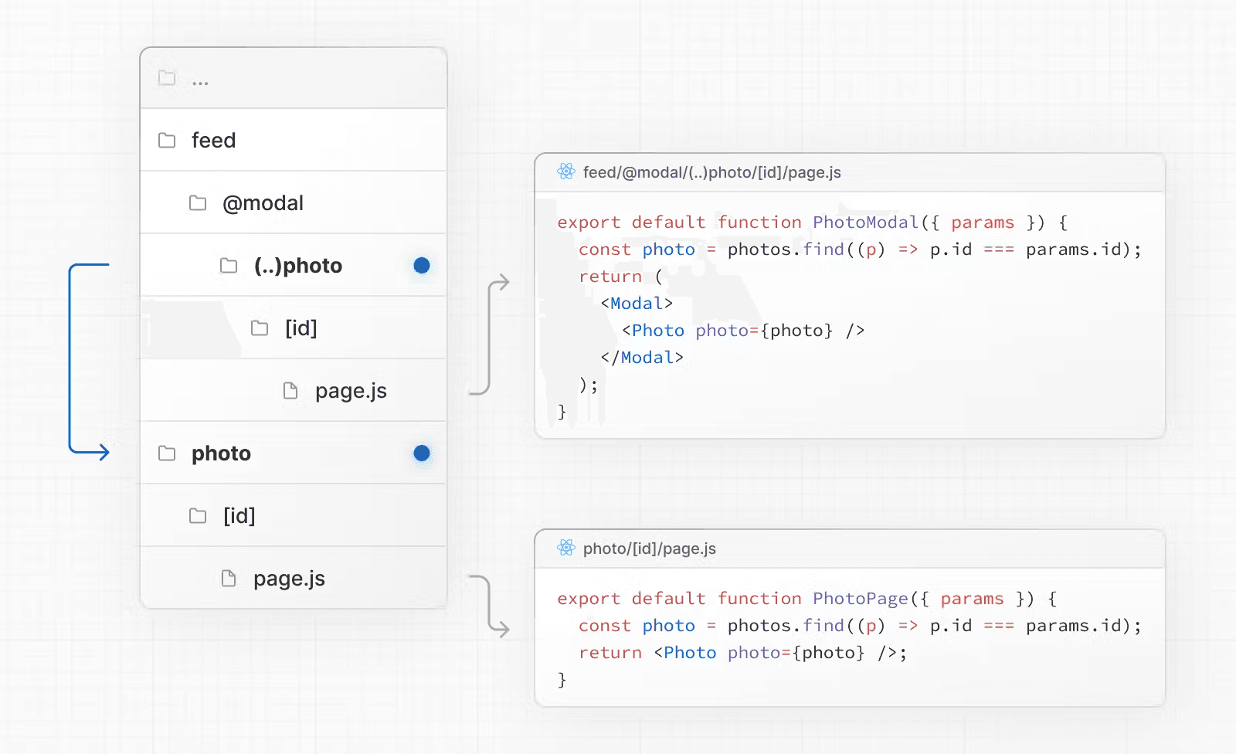The image size is (1236, 754).
Task: Click the file icon beside the lower page.js
Action: click(x=229, y=579)
